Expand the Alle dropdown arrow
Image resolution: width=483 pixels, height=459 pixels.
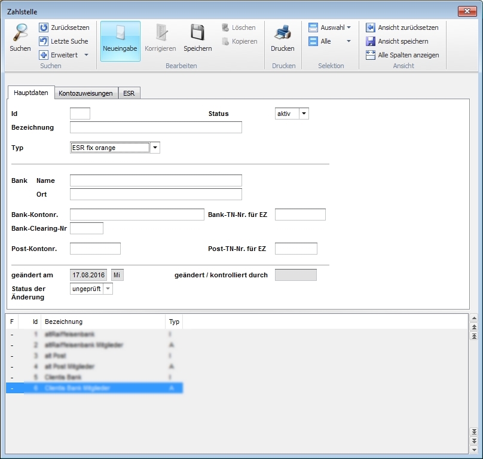349,41
